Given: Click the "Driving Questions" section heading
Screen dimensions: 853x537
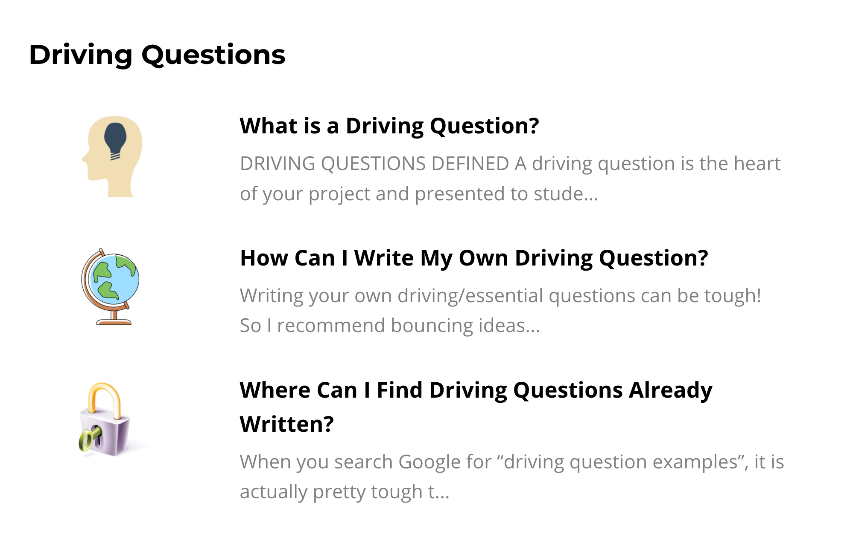Looking at the screenshot, I should [157, 55].
